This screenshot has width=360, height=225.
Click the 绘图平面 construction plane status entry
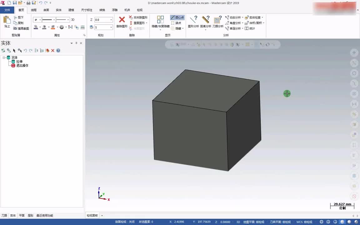254,222
